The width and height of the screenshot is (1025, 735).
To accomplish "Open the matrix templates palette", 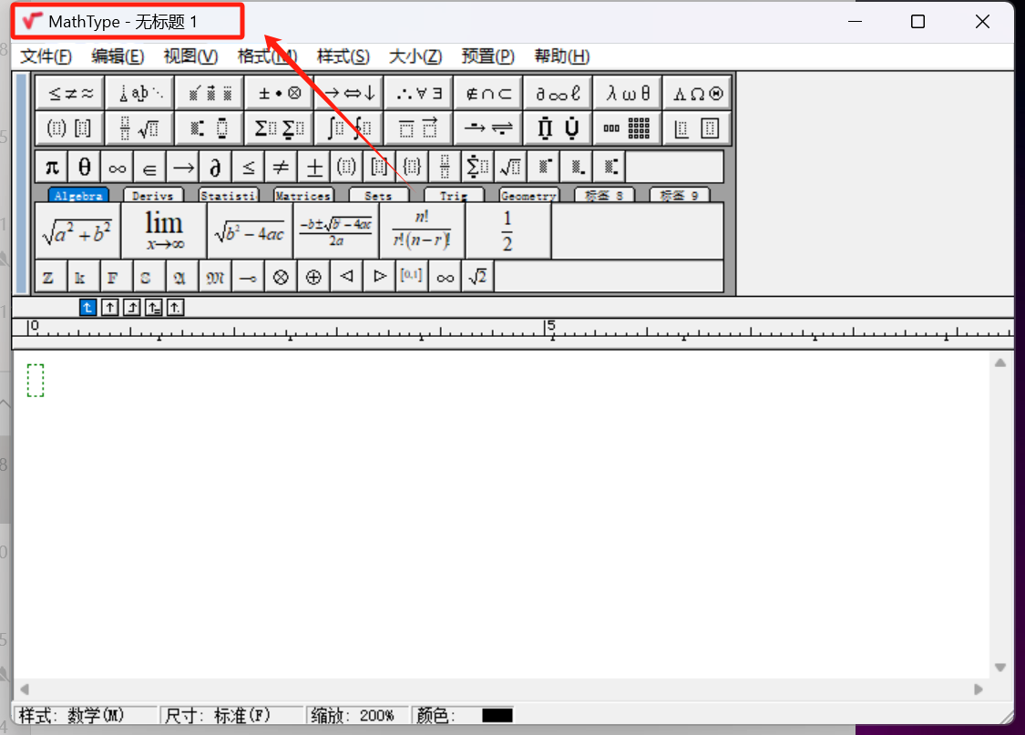I will coord(628,128).
